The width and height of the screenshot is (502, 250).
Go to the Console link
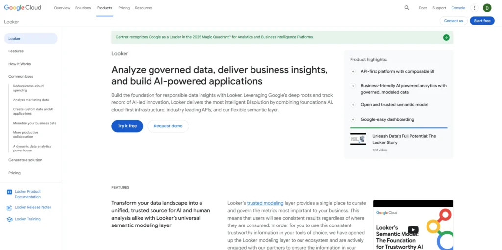click(x=458, y=8)
